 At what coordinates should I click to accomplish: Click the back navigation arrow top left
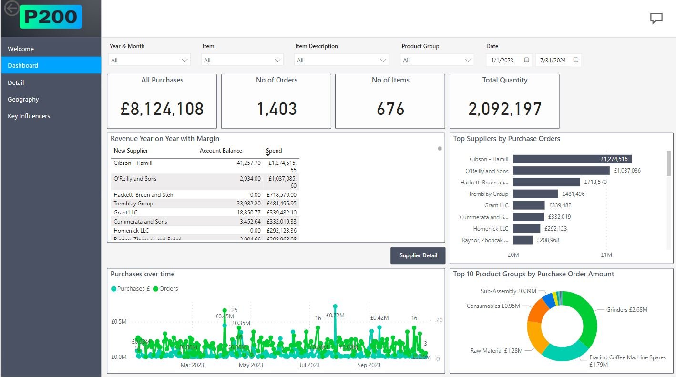click(11, 8)
